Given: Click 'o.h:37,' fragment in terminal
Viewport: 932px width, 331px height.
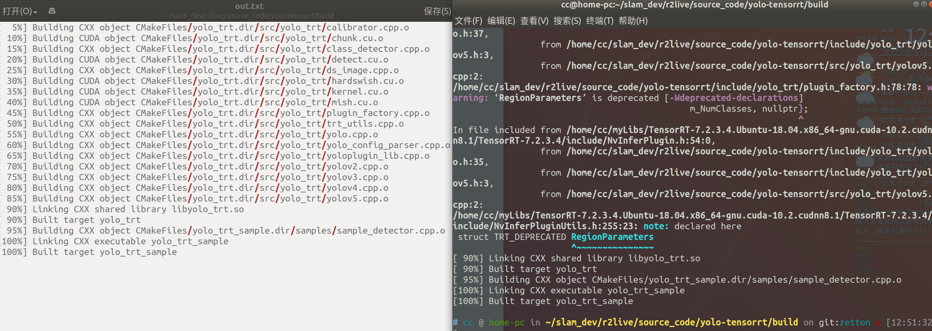Looking at the screenshot, I should (471, 34).
